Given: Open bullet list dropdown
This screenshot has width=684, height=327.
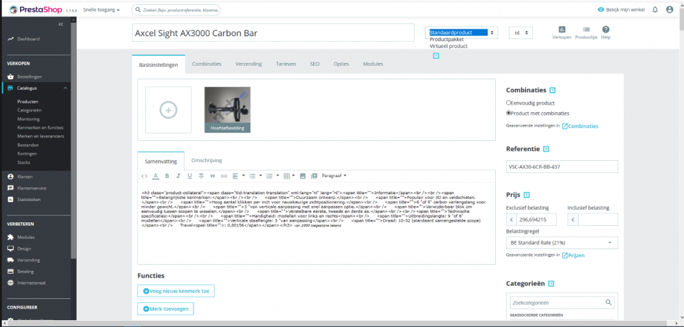Looking at the screenshot, I should (x=255, y=176).
